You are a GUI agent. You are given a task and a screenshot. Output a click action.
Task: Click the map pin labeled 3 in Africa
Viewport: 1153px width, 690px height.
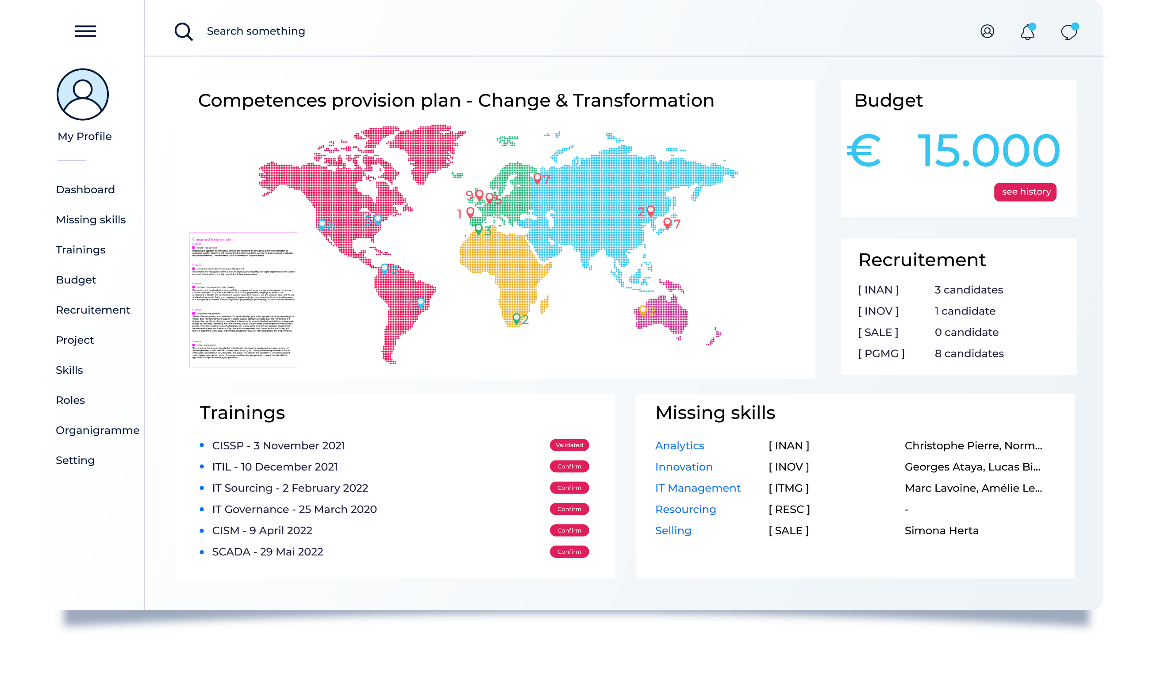click(x=479, y=229)
